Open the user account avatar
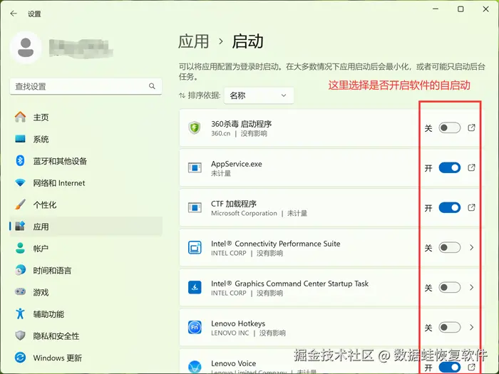This screenshot has height=374, width=499. pyautogui.click(x=26, y=48)
